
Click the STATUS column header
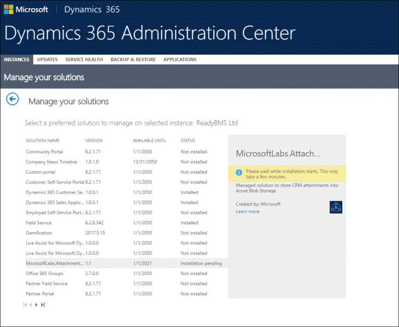pos(188,140)
